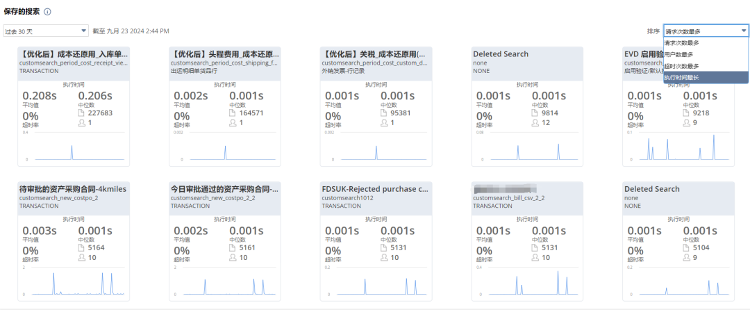
Task: Click customsearch_period_cost_receipt_vie... ID text
Action: coord(74,63)
